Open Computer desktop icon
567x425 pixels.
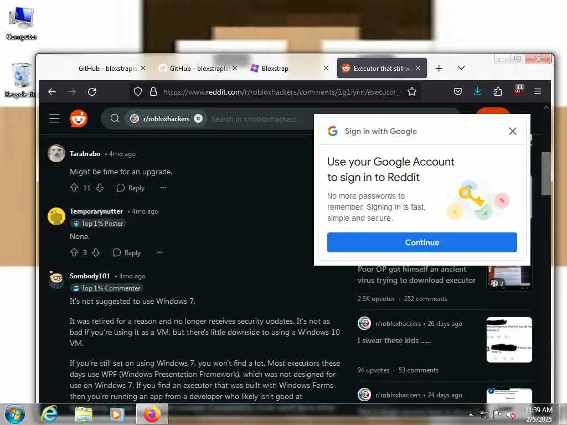point(21,23)
